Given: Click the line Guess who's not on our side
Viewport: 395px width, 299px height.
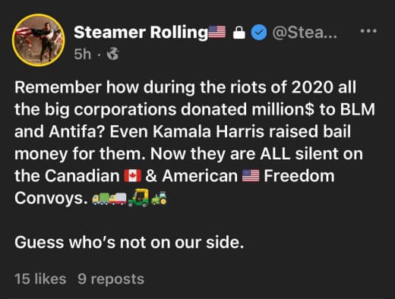Looking at the screenshot, I should (129, 242).
